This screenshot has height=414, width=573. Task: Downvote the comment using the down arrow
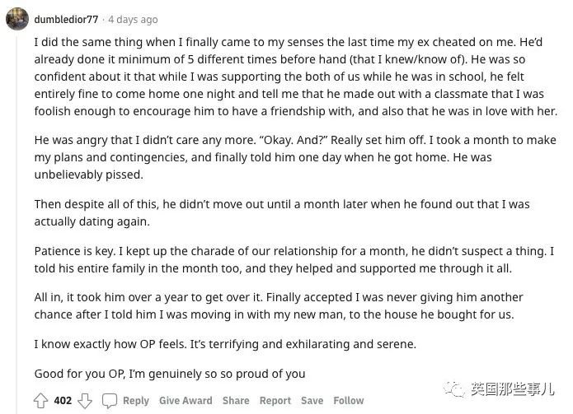pyautogui.click(x=85, y=401)
